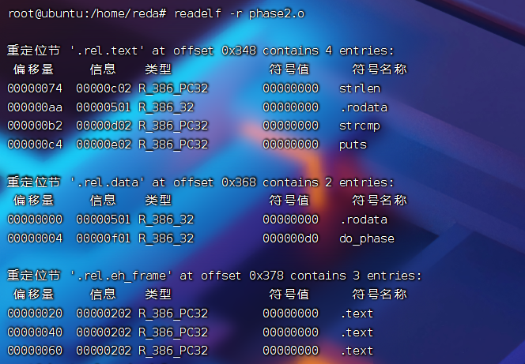The height and width of the screenshot is (364, 525).
Task: Click offset 000000b2 in the strcmp row
Action: point(35,126)
